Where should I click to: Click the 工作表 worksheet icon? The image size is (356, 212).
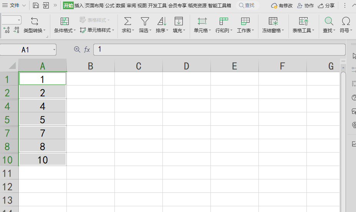(245, 21)
